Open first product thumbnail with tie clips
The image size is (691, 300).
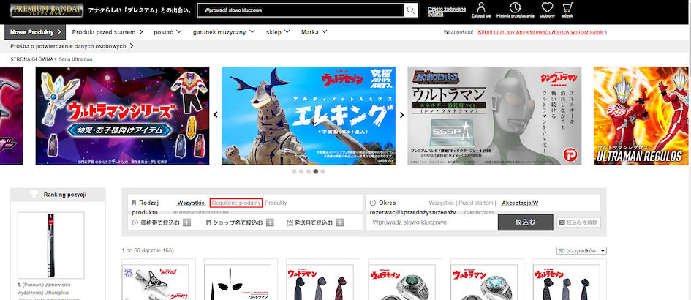click(x=155, y=282)
